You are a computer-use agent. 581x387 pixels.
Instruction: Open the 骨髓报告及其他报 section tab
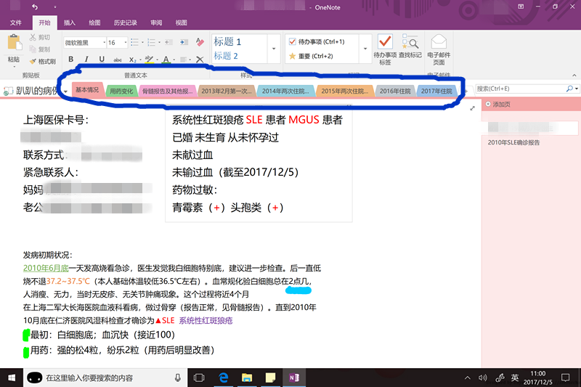click(x=168, y=91)
